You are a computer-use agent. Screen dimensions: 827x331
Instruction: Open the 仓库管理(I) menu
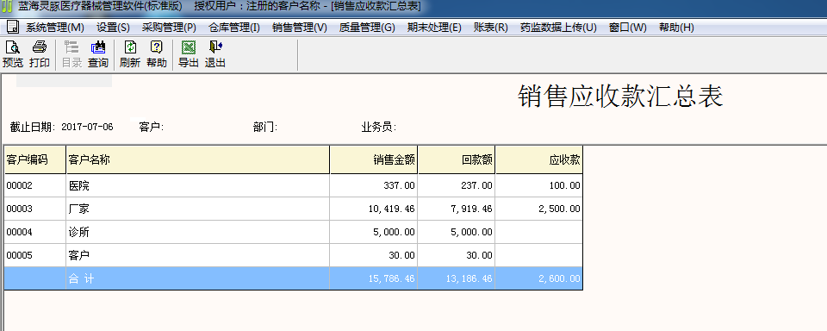(x=234, y=28)
